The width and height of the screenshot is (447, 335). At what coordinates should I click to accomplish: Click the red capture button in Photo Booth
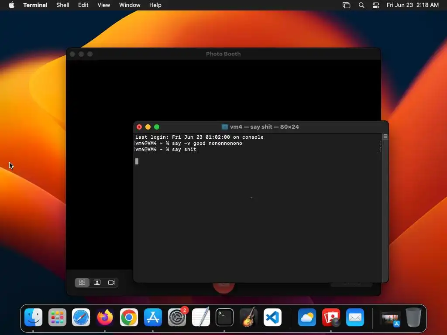point(224,287)
